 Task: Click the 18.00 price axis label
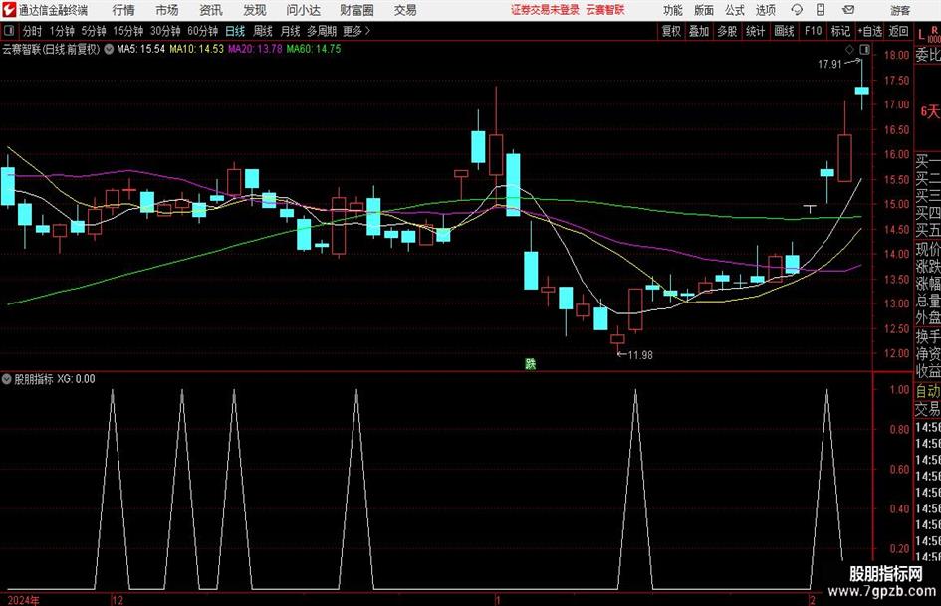pyautogui.click(x=896, y=55)
